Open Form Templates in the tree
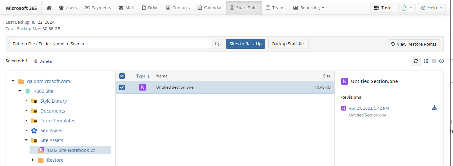Viewport: 453px width, 166px height. click(58, 121)
